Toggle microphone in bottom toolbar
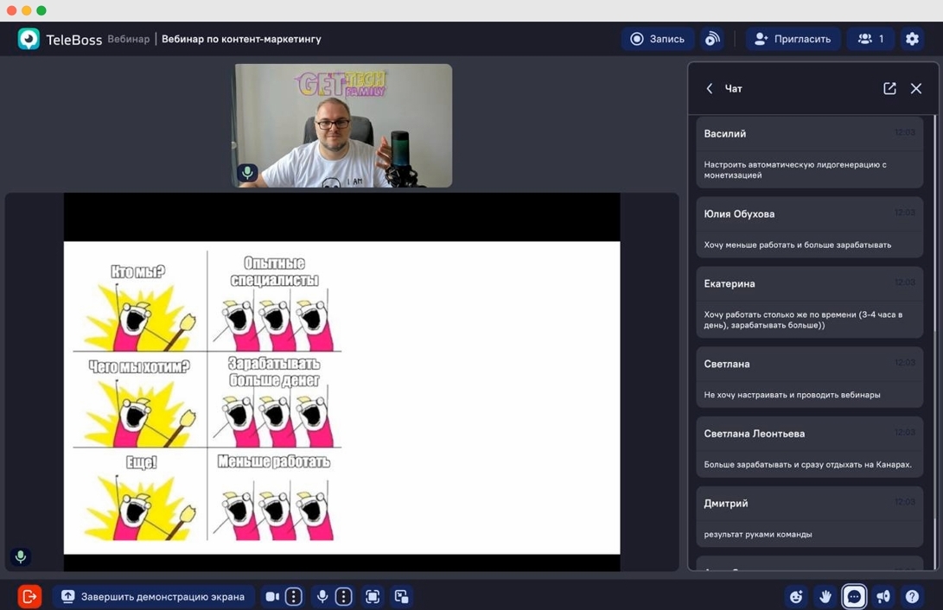The height and width of the screenshot is (610, 943). pos(322,596)
